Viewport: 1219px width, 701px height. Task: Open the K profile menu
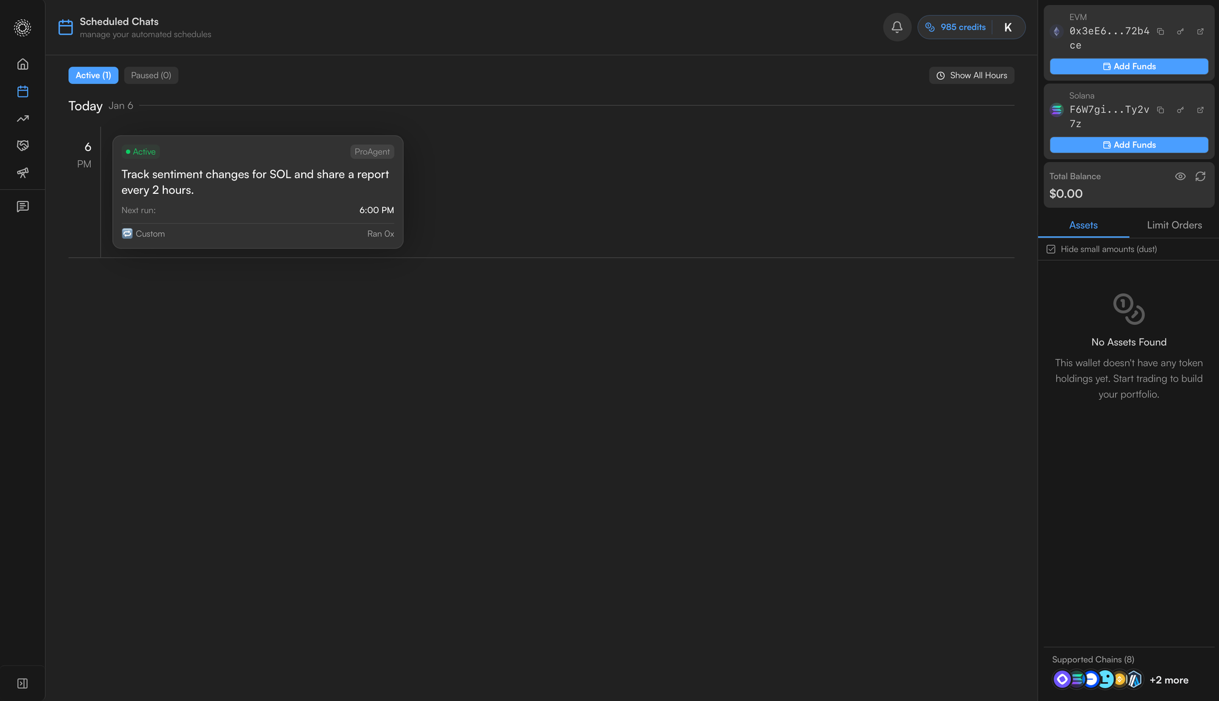tap(1008, 27)
